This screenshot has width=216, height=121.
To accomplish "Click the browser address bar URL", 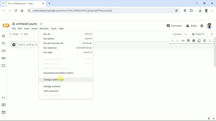I will [72, 10].
